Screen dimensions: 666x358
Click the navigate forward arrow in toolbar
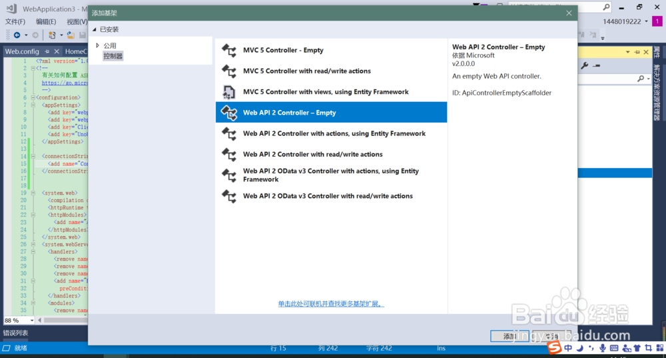coord(35,35)
